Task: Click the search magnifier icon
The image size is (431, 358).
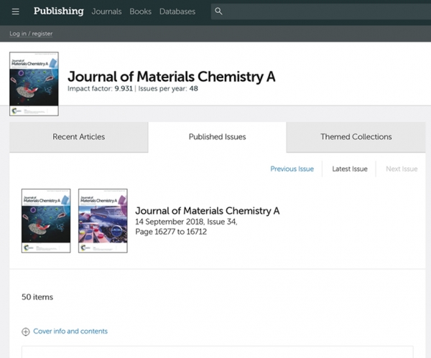Action: pyautogui.click(x=218, y=11)
